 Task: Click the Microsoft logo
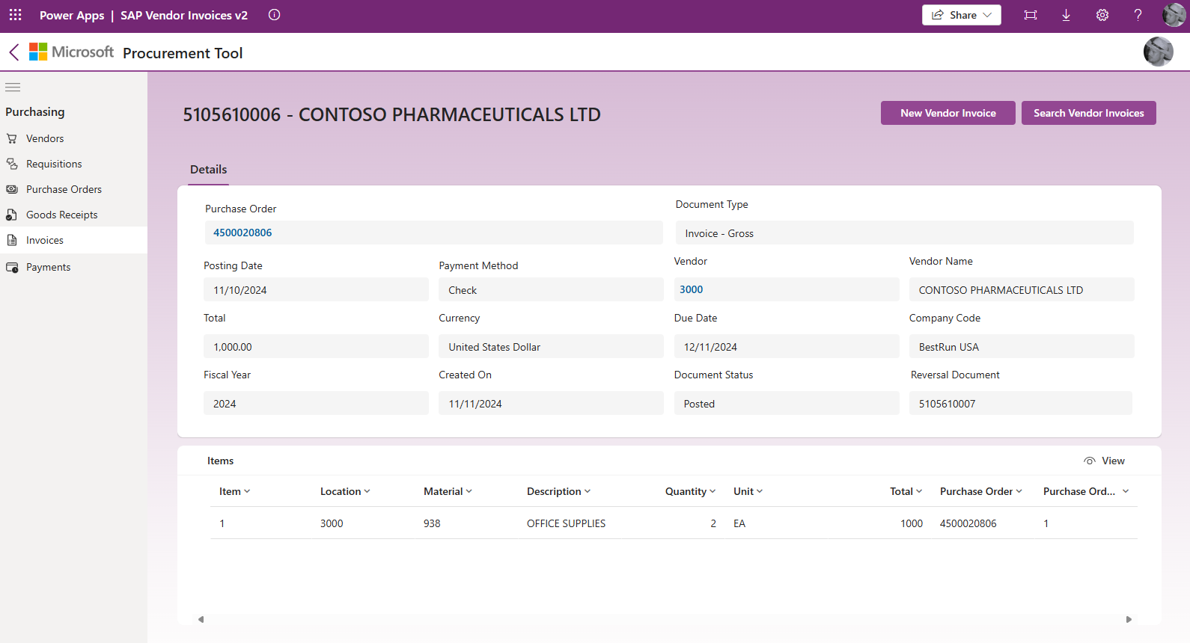[x=72, y=52]
